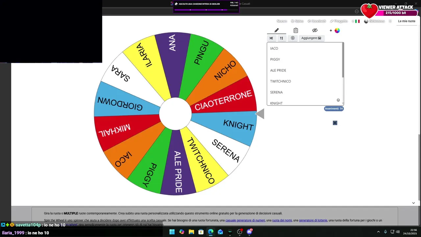The height and width of the screenshot is (237, 421).
Task: Select the PIGGY entry in the list
Action: [275, 59]
